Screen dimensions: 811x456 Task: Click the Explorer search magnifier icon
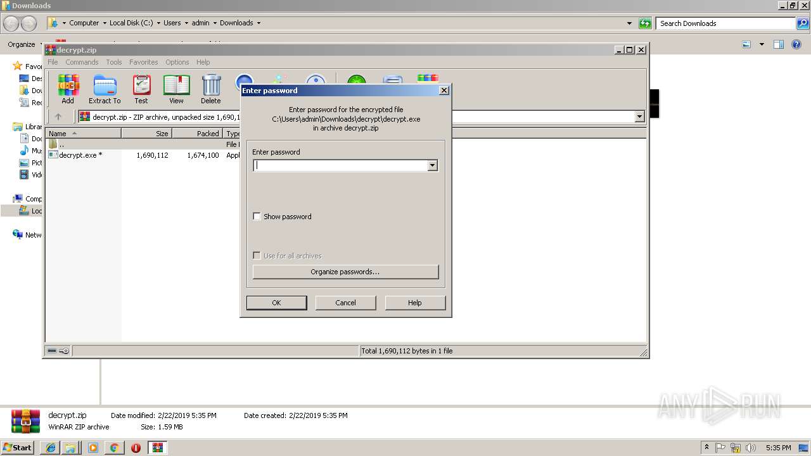(803, 23)
